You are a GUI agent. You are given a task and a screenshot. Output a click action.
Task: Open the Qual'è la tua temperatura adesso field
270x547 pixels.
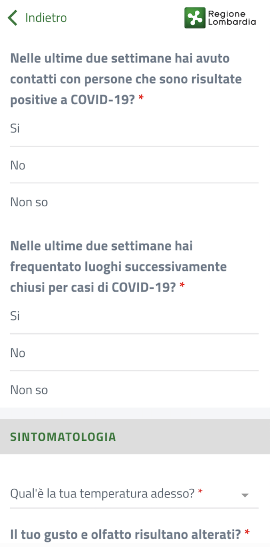(134, 494)
